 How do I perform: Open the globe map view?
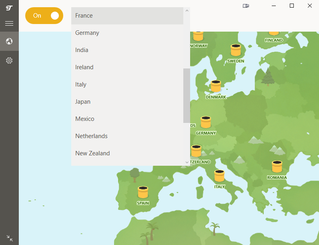(x=9, y=41)
